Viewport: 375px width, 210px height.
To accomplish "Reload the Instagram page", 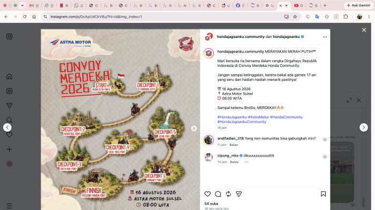I will point(25,17).
